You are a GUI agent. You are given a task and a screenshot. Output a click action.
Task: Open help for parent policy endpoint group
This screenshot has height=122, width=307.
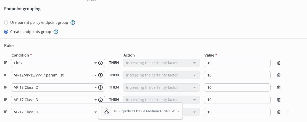click(73, 23)
